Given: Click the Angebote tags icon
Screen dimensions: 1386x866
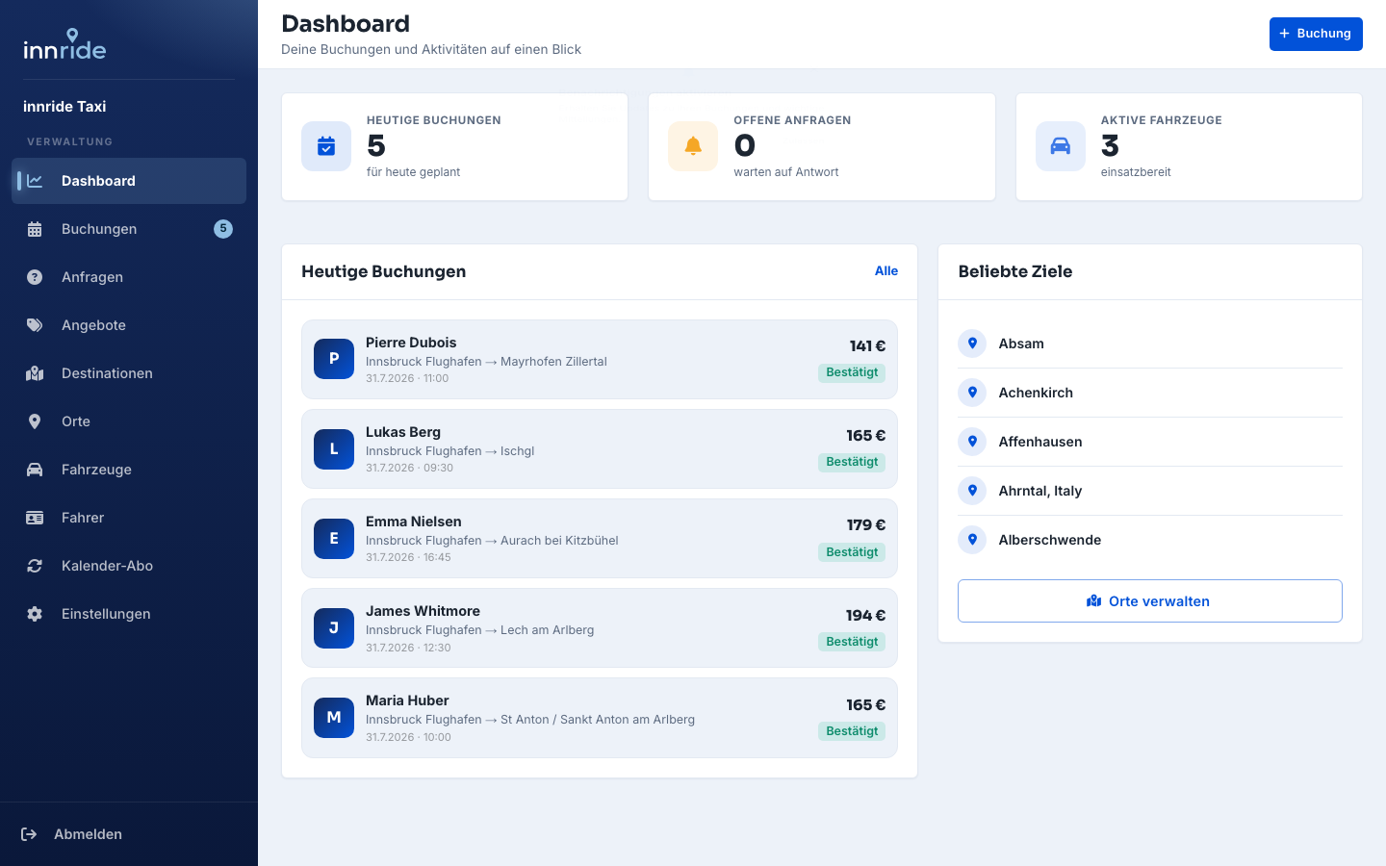Looking at the screenshot, I should pyautogui.click(x=35, y=325).
